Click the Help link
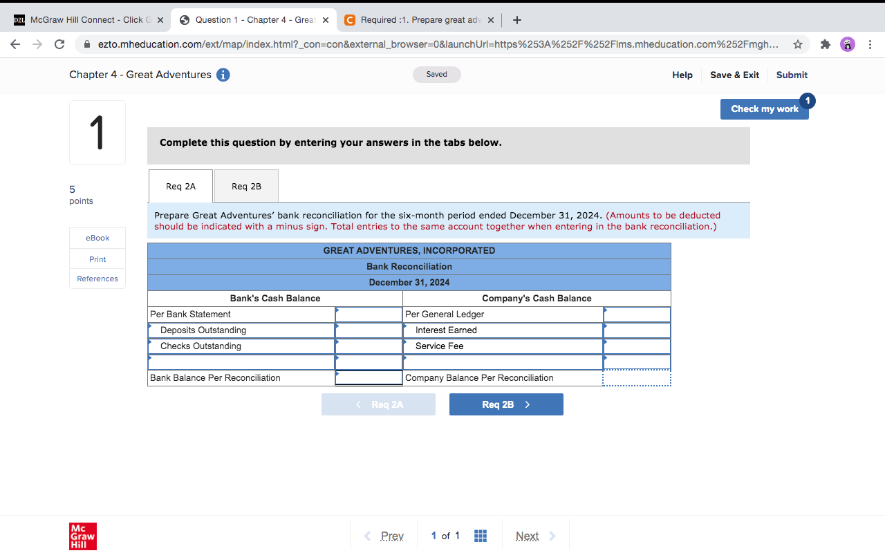Screen dimensions: 885x553 (x=682, y=75)
